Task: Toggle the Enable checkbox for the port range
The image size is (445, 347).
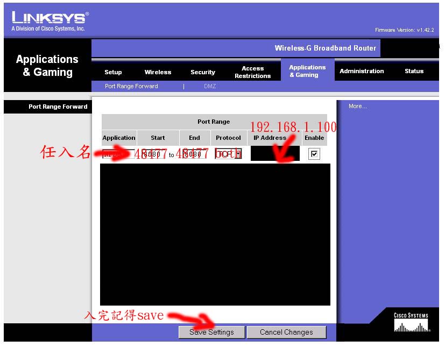Action: coord(315,154)
